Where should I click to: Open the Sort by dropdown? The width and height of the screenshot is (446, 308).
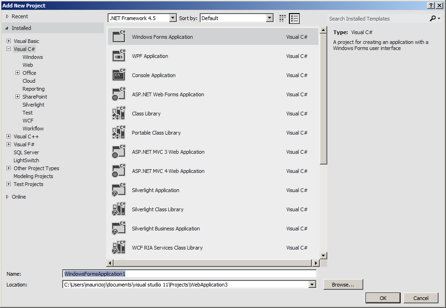pyautogui.click(x=270, y=18)
